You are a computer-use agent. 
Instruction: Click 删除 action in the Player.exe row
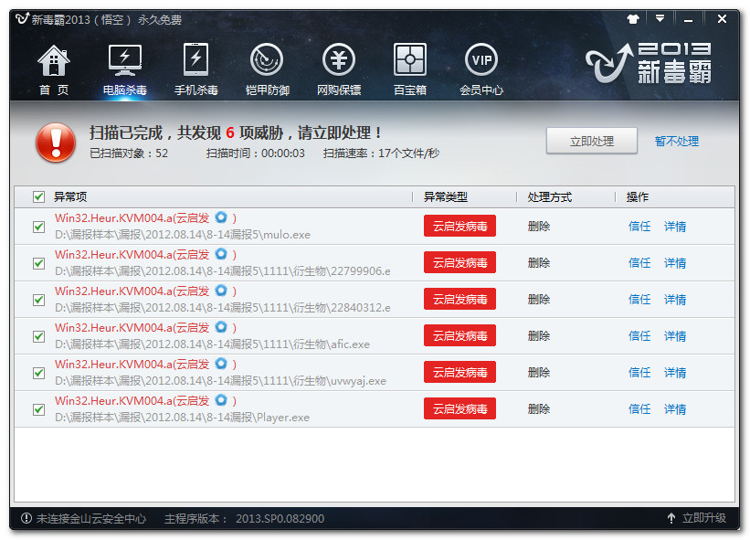(539, 409)
